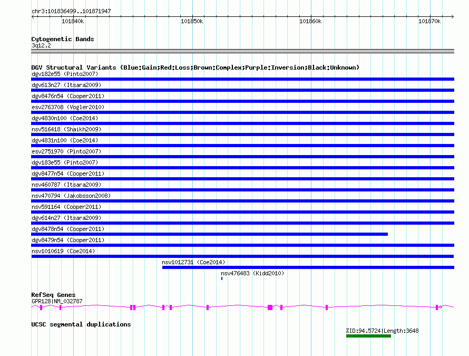Click the GPR128|NM_032787 gene label
Viewport: 469px width, 356px height.
point(57,301)
